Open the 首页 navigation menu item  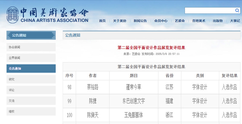[102, 21]
